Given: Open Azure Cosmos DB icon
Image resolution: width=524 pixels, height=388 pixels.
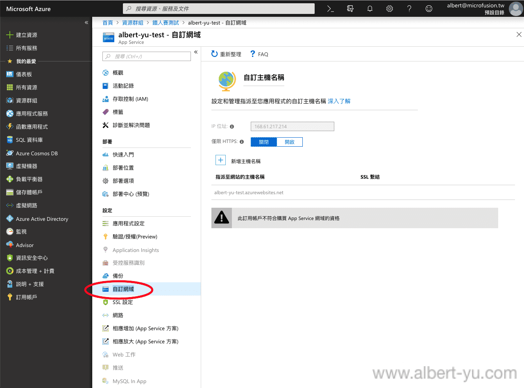Looking at the screenshot, I should pyautogui.click(x=10, y=153).
